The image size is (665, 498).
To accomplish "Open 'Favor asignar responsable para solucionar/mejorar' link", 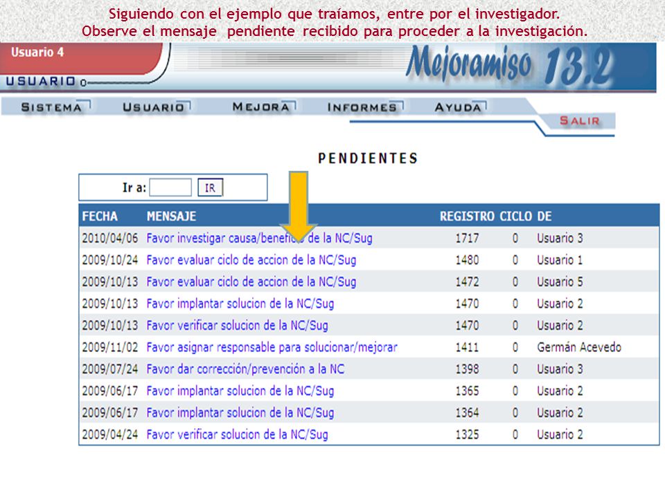I will pos(272,347).
